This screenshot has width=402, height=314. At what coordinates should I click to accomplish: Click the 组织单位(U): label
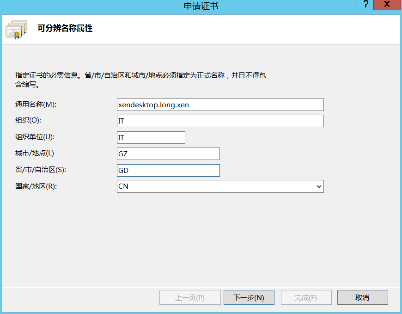click(x=35, y=137)
